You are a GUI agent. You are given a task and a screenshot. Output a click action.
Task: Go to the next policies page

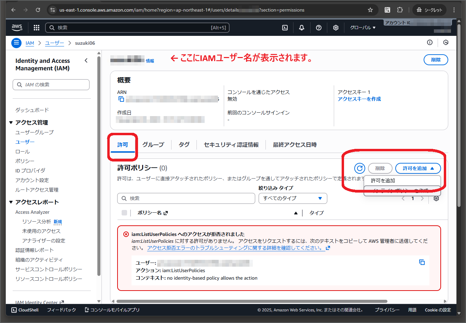point(422,198)
